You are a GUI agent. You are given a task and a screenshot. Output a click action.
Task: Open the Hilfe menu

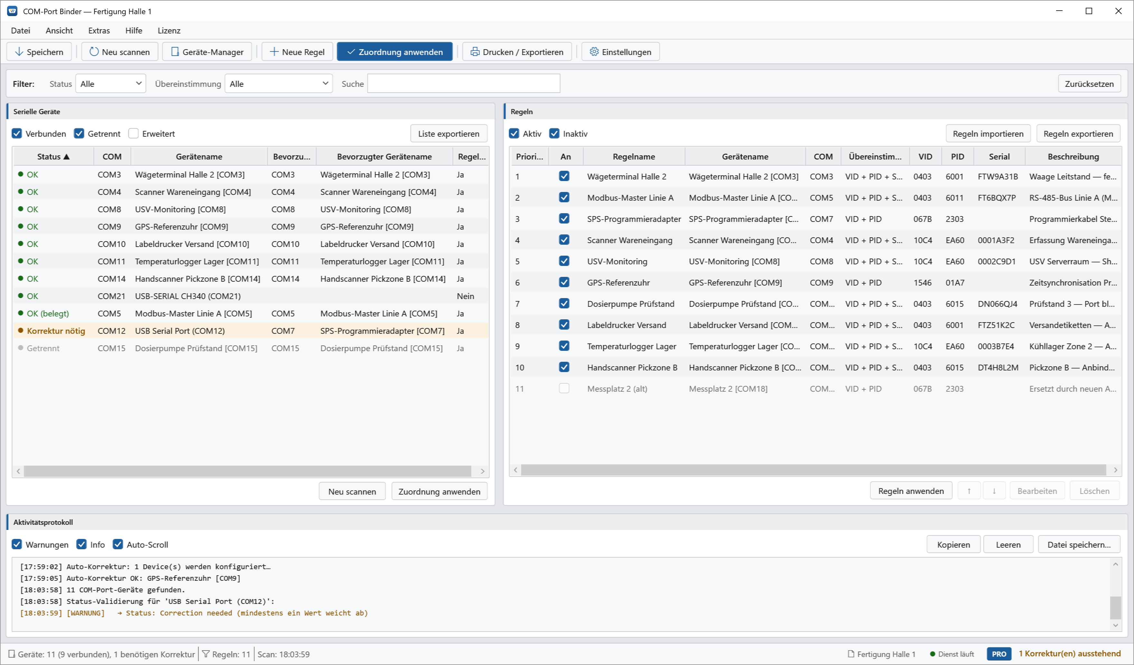click(x=134, y=31)
